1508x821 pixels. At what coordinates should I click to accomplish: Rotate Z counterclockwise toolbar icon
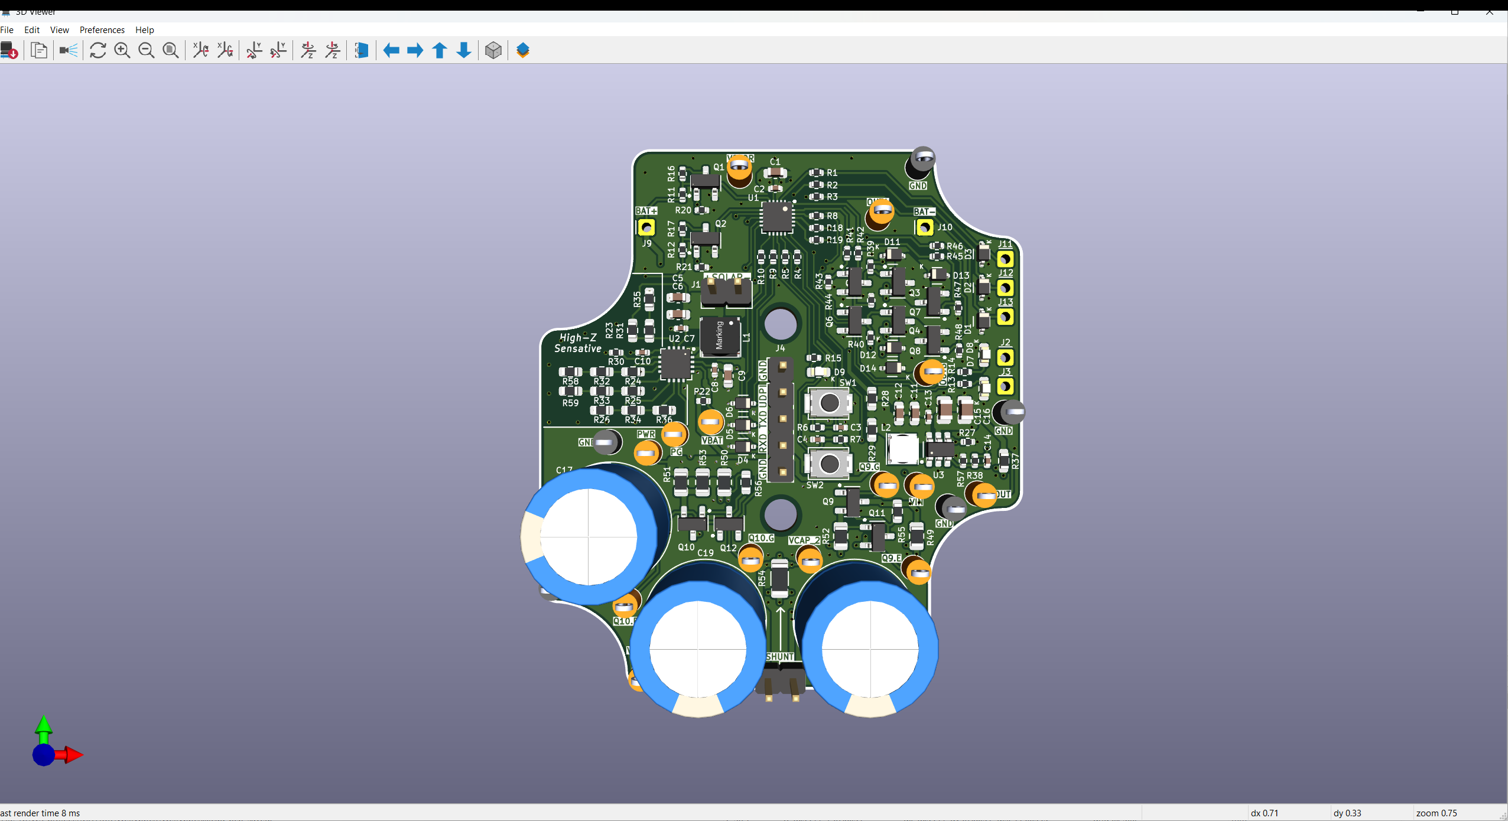[x=333, y=51]
